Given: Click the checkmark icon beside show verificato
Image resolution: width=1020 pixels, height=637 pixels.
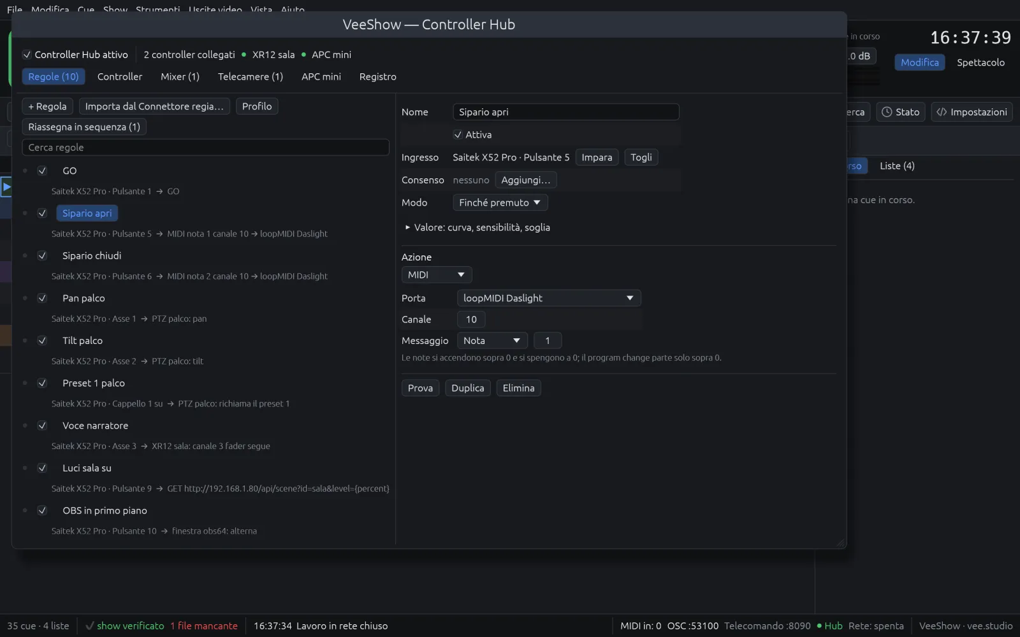Looking at the screenshot, I should tap(90, 626).
